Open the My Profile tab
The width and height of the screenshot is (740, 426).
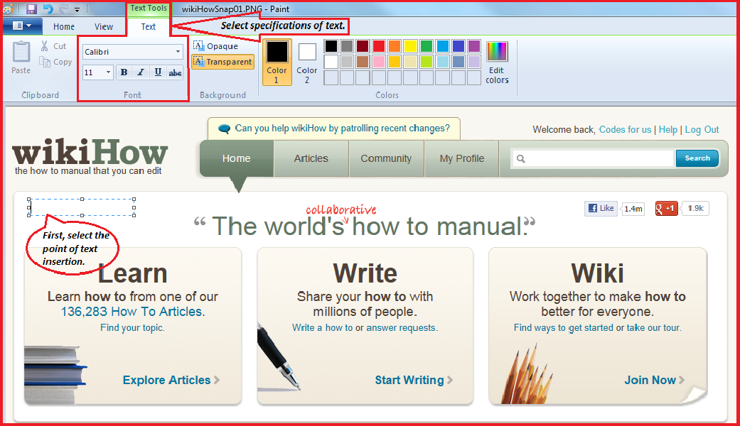point(462,159)
